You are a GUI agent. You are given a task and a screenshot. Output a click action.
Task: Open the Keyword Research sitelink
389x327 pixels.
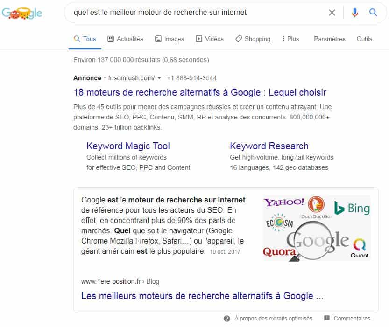(269, 146)
